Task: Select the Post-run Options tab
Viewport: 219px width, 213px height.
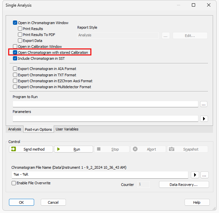Action: pyautogui.click(x=38, y=129)
